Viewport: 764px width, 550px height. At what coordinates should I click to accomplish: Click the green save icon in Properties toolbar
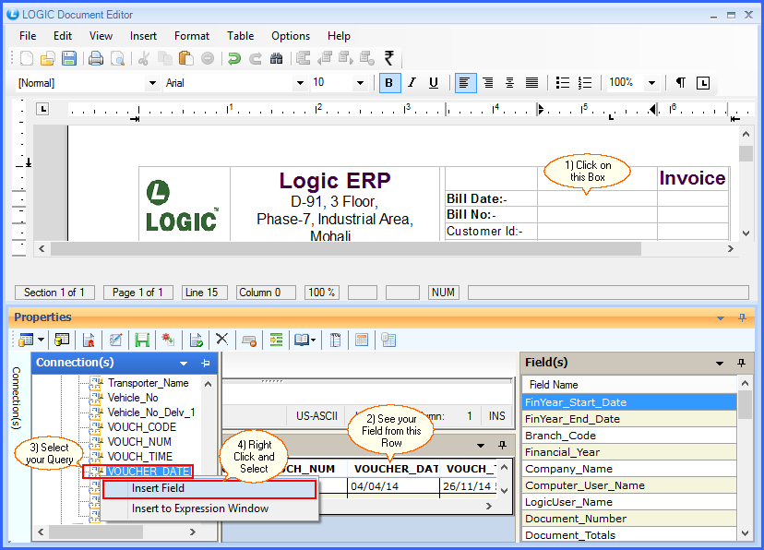(x=142, y=340)
